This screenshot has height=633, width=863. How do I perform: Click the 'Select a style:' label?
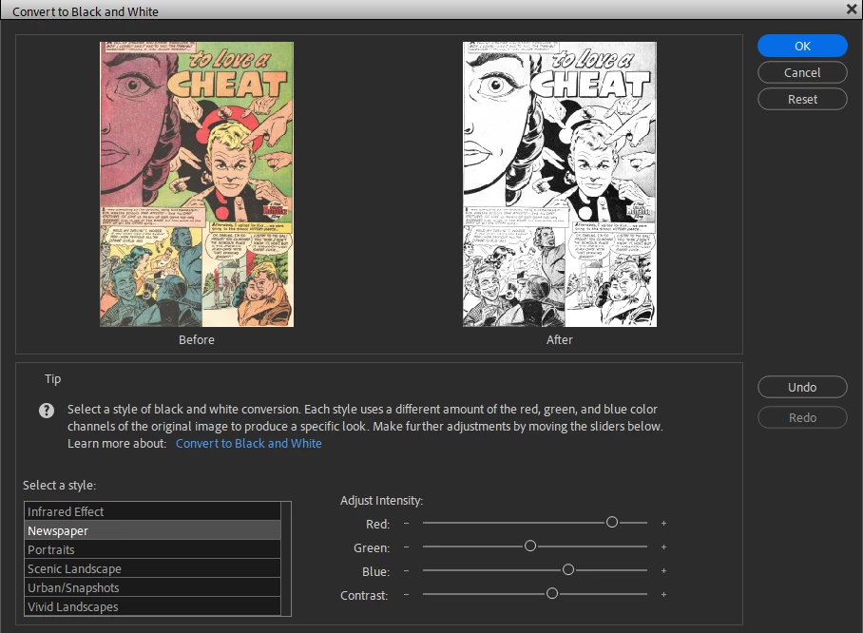60,486
